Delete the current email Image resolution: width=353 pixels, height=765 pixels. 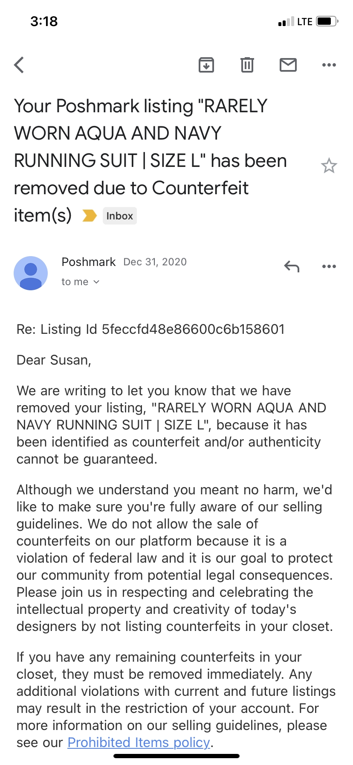pos(247,65)
